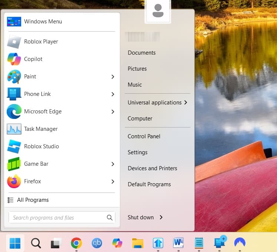Viewport: 277px width, 252px height.
Task: Open File Explorer from the taskbar
Action: [x=138, y=243]
